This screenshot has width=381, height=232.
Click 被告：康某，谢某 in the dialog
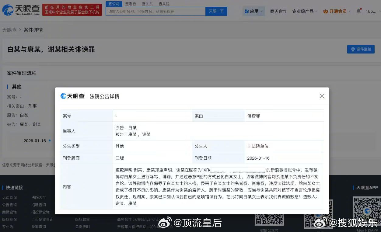[133, 134]
